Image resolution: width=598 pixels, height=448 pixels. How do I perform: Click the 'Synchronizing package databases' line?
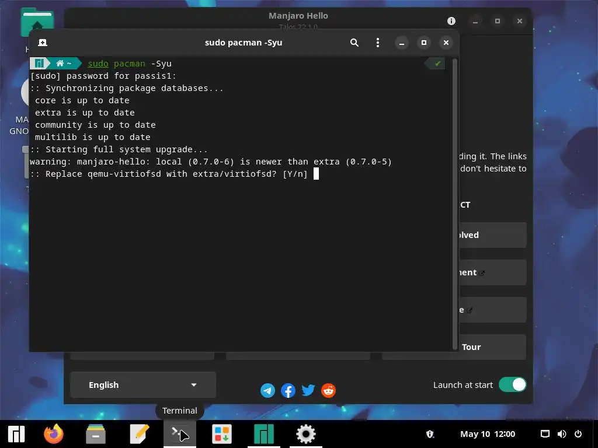point(127,89)
